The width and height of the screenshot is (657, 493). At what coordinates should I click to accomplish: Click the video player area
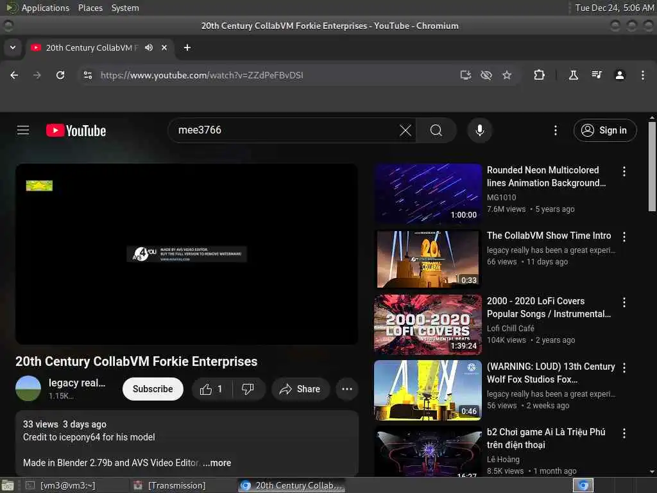click(187, 254)
